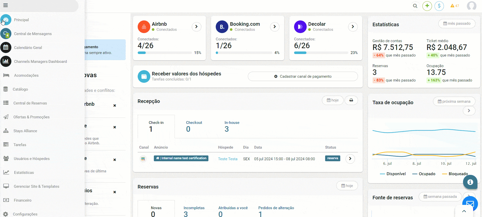Switch to Pedidos de alteração tab
The height and width of the screenshot is (217, 482).
[276, 211]
